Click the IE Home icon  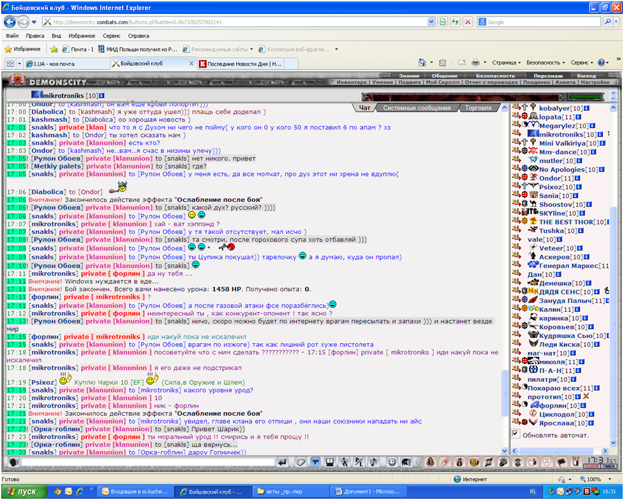tap(422, 62)
